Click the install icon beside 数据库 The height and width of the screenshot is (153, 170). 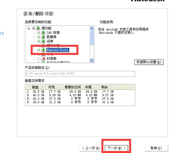coord(43,37)
